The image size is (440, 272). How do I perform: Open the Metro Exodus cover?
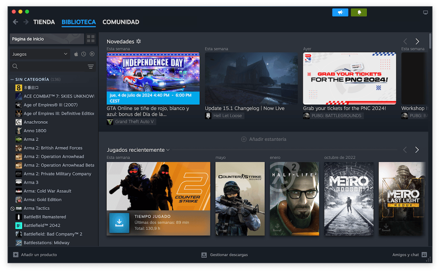(x=349, y=199)
